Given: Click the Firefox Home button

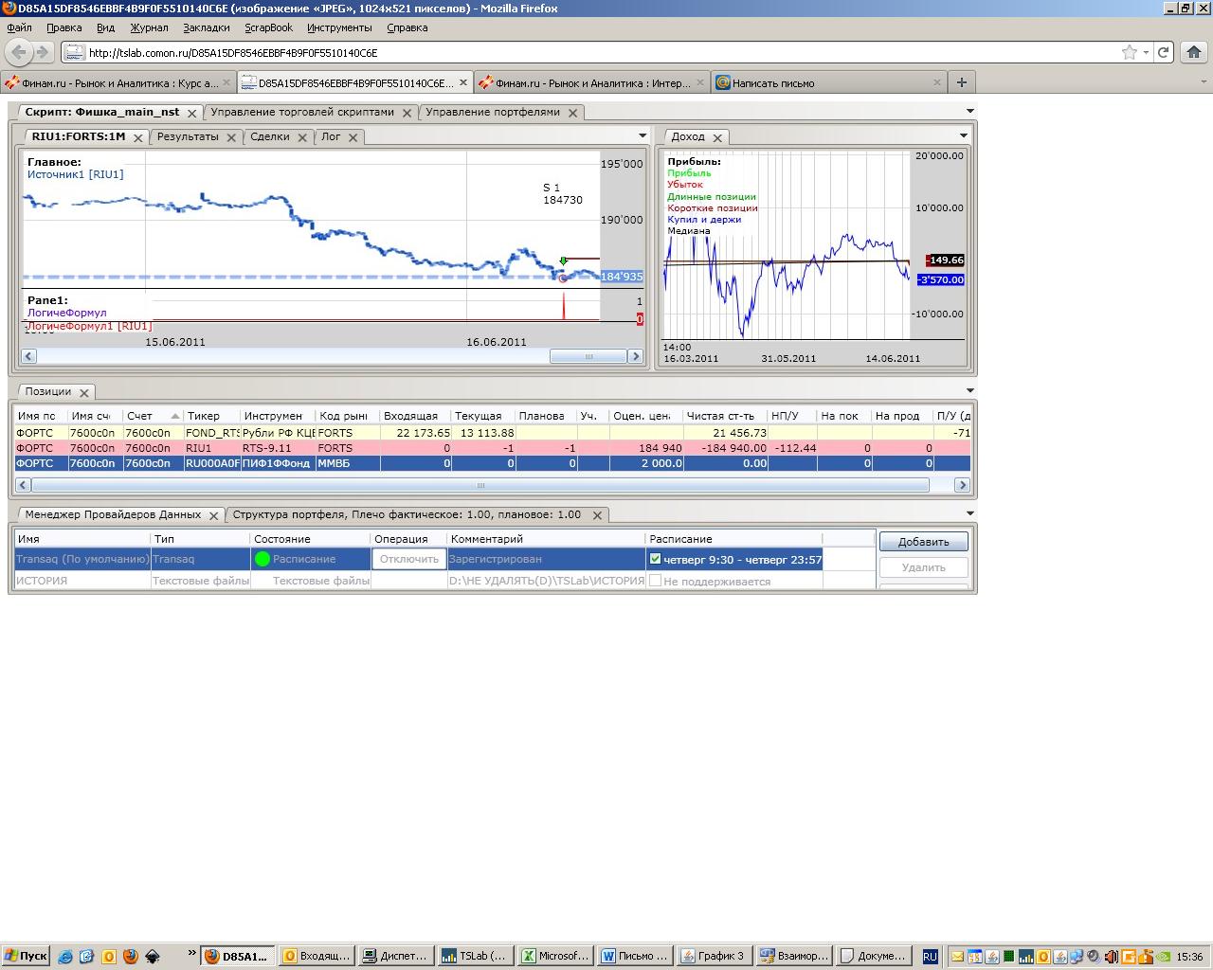Looking at the screenshot, I should 1193,52.
